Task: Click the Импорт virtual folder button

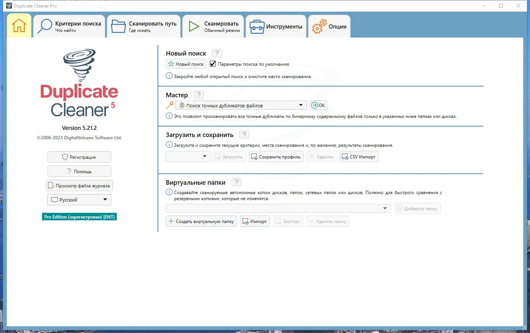Action: (255, 221)
